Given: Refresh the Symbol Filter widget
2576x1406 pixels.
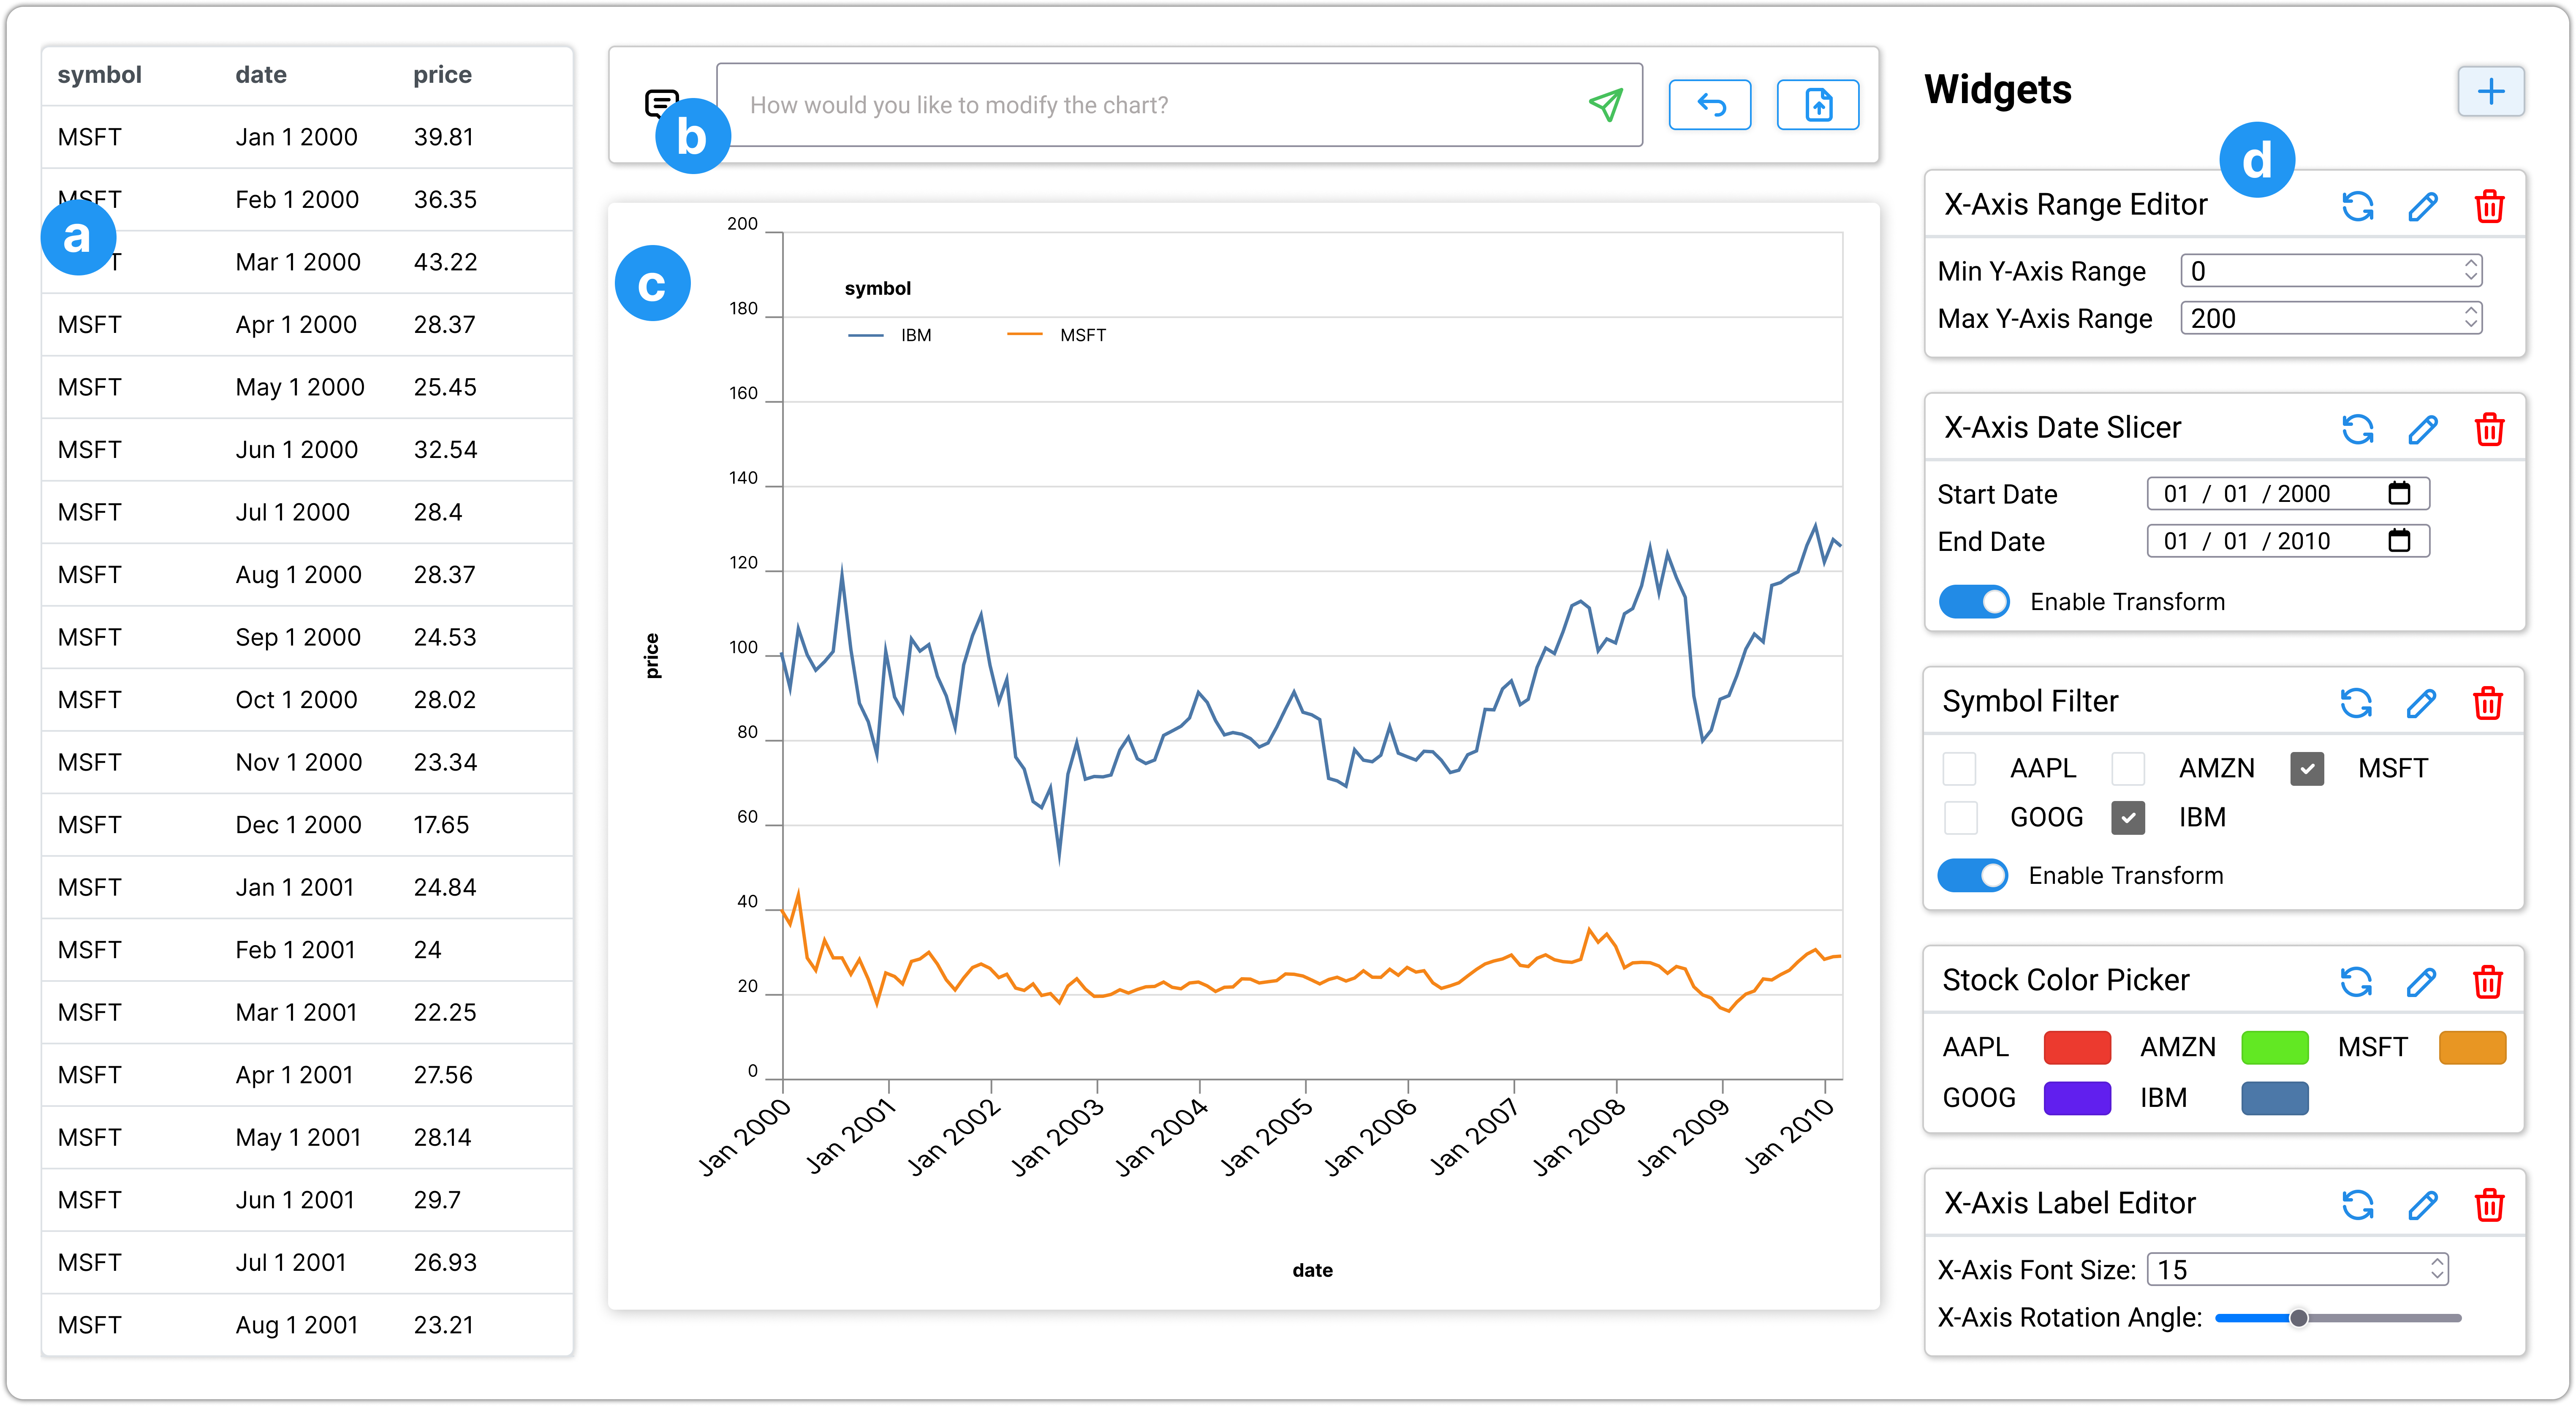Looking at the screenshot, I should (2356, 703).
